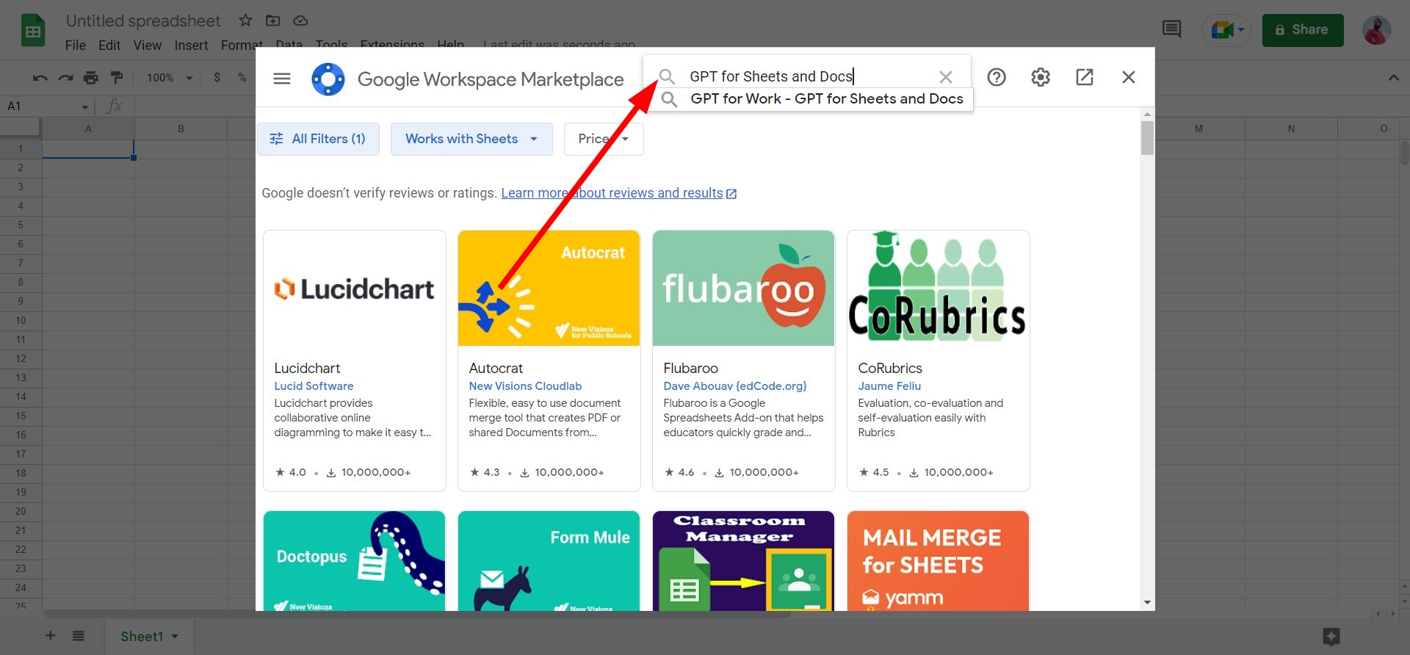This screenshot has width=1410, height=655.
Task: Expand the Price filter dropdown
Action: [x=604, y=139]
